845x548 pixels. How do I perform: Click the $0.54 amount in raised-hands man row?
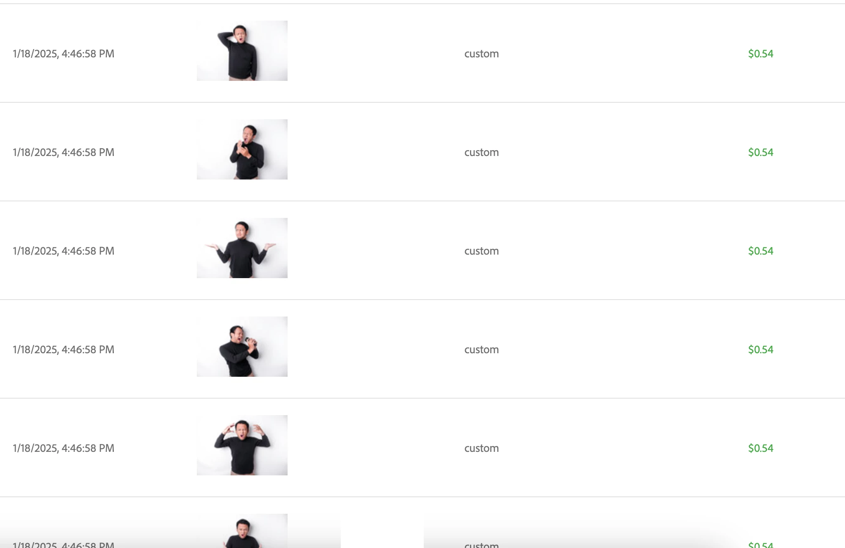(761, 448)
